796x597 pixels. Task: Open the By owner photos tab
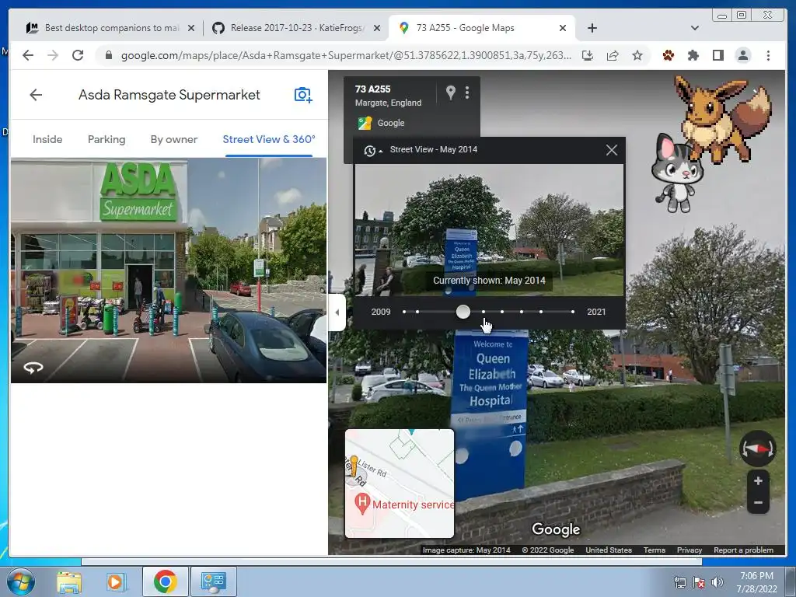173,139
